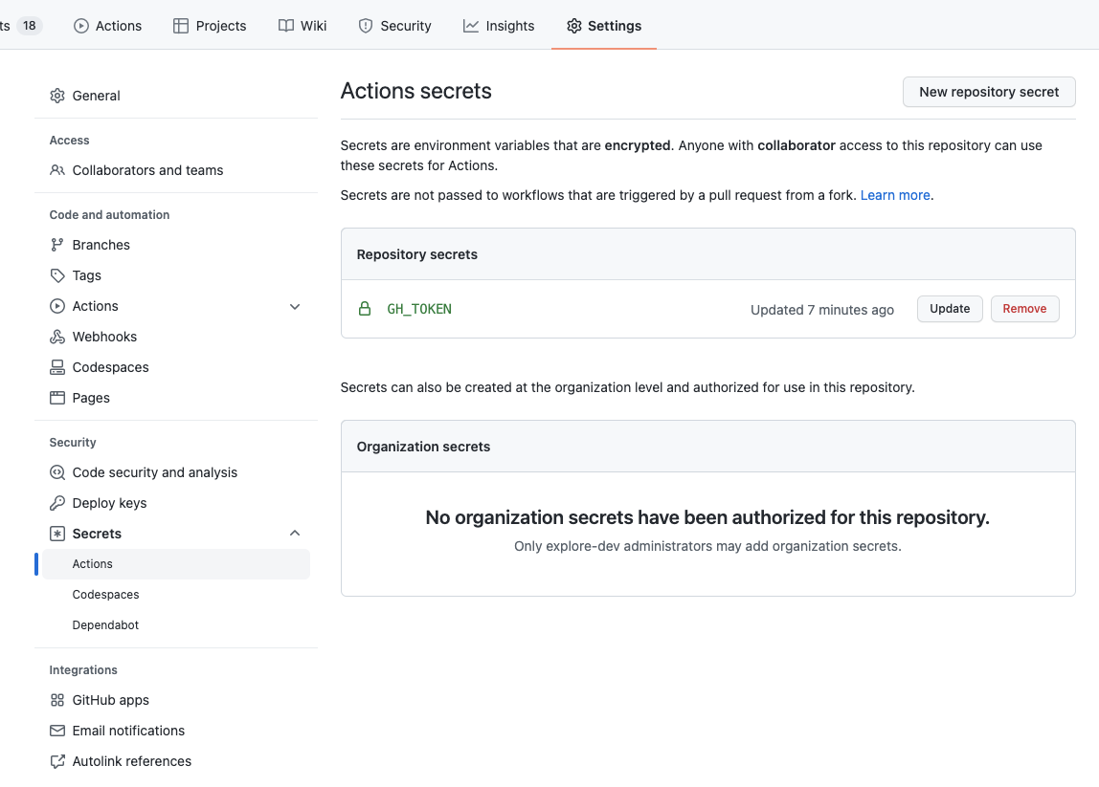The width and height of the screenshot is (1099, 787).
Task: Click the book icon in the Wiki tab
Action: pos(286,26)
